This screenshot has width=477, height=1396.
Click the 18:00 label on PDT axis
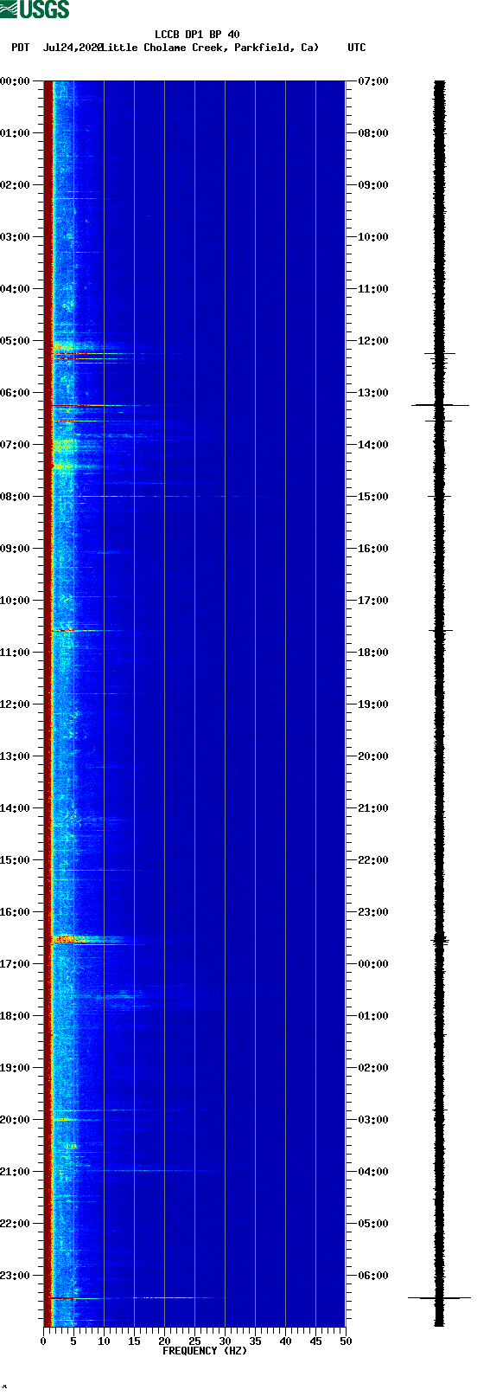[16, 1016]
